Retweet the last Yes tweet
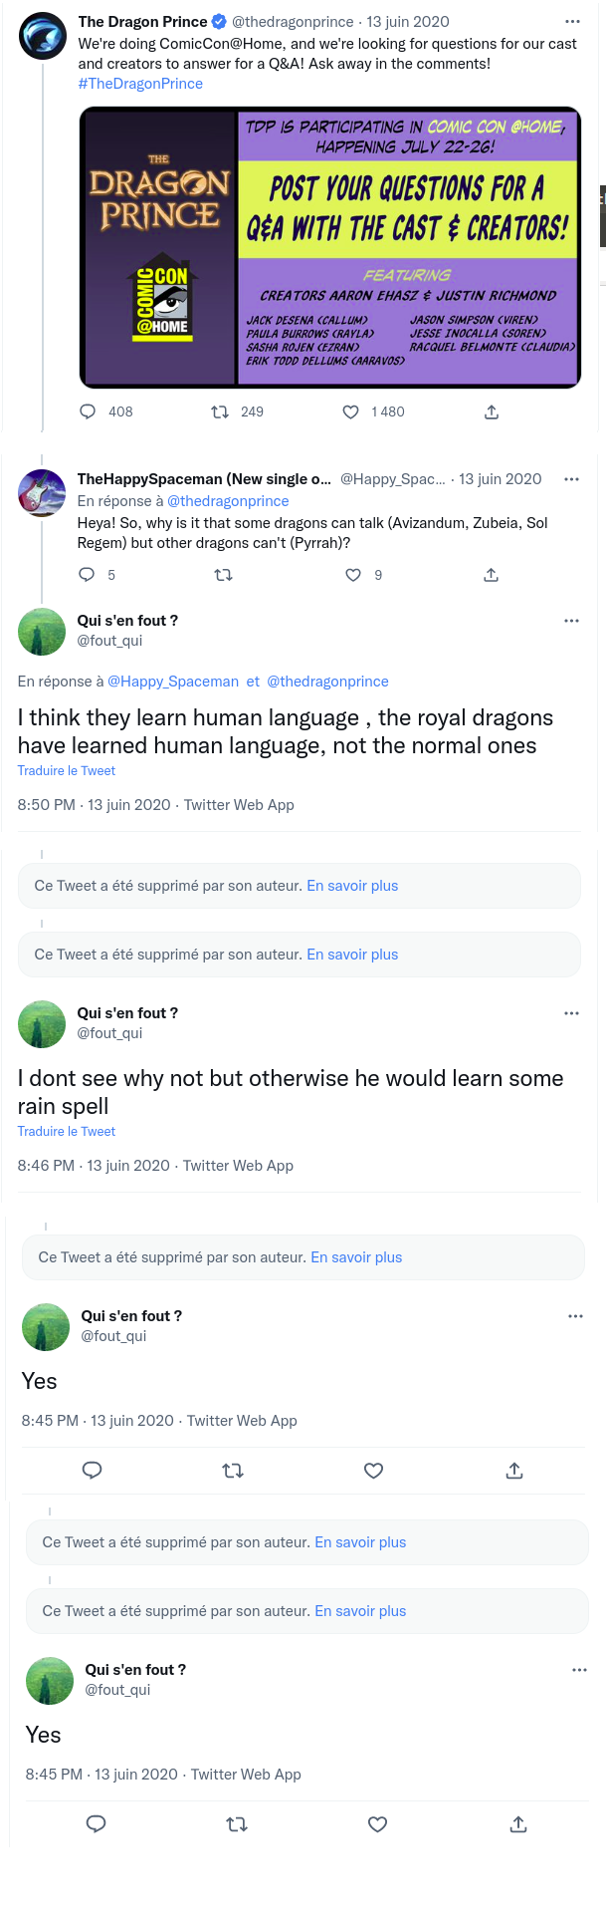 pos(237,1824)
